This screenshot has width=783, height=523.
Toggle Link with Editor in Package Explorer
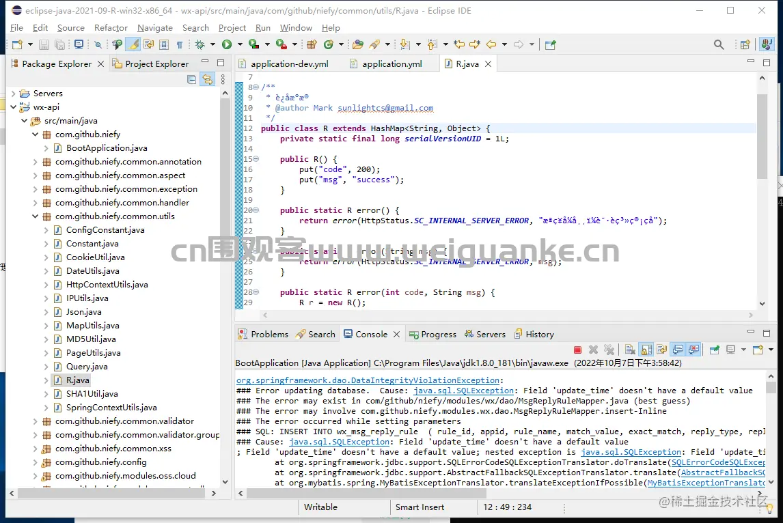click(x=207, y=79)
